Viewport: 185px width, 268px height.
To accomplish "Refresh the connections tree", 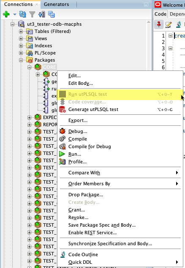I will [x=22, y=14].
